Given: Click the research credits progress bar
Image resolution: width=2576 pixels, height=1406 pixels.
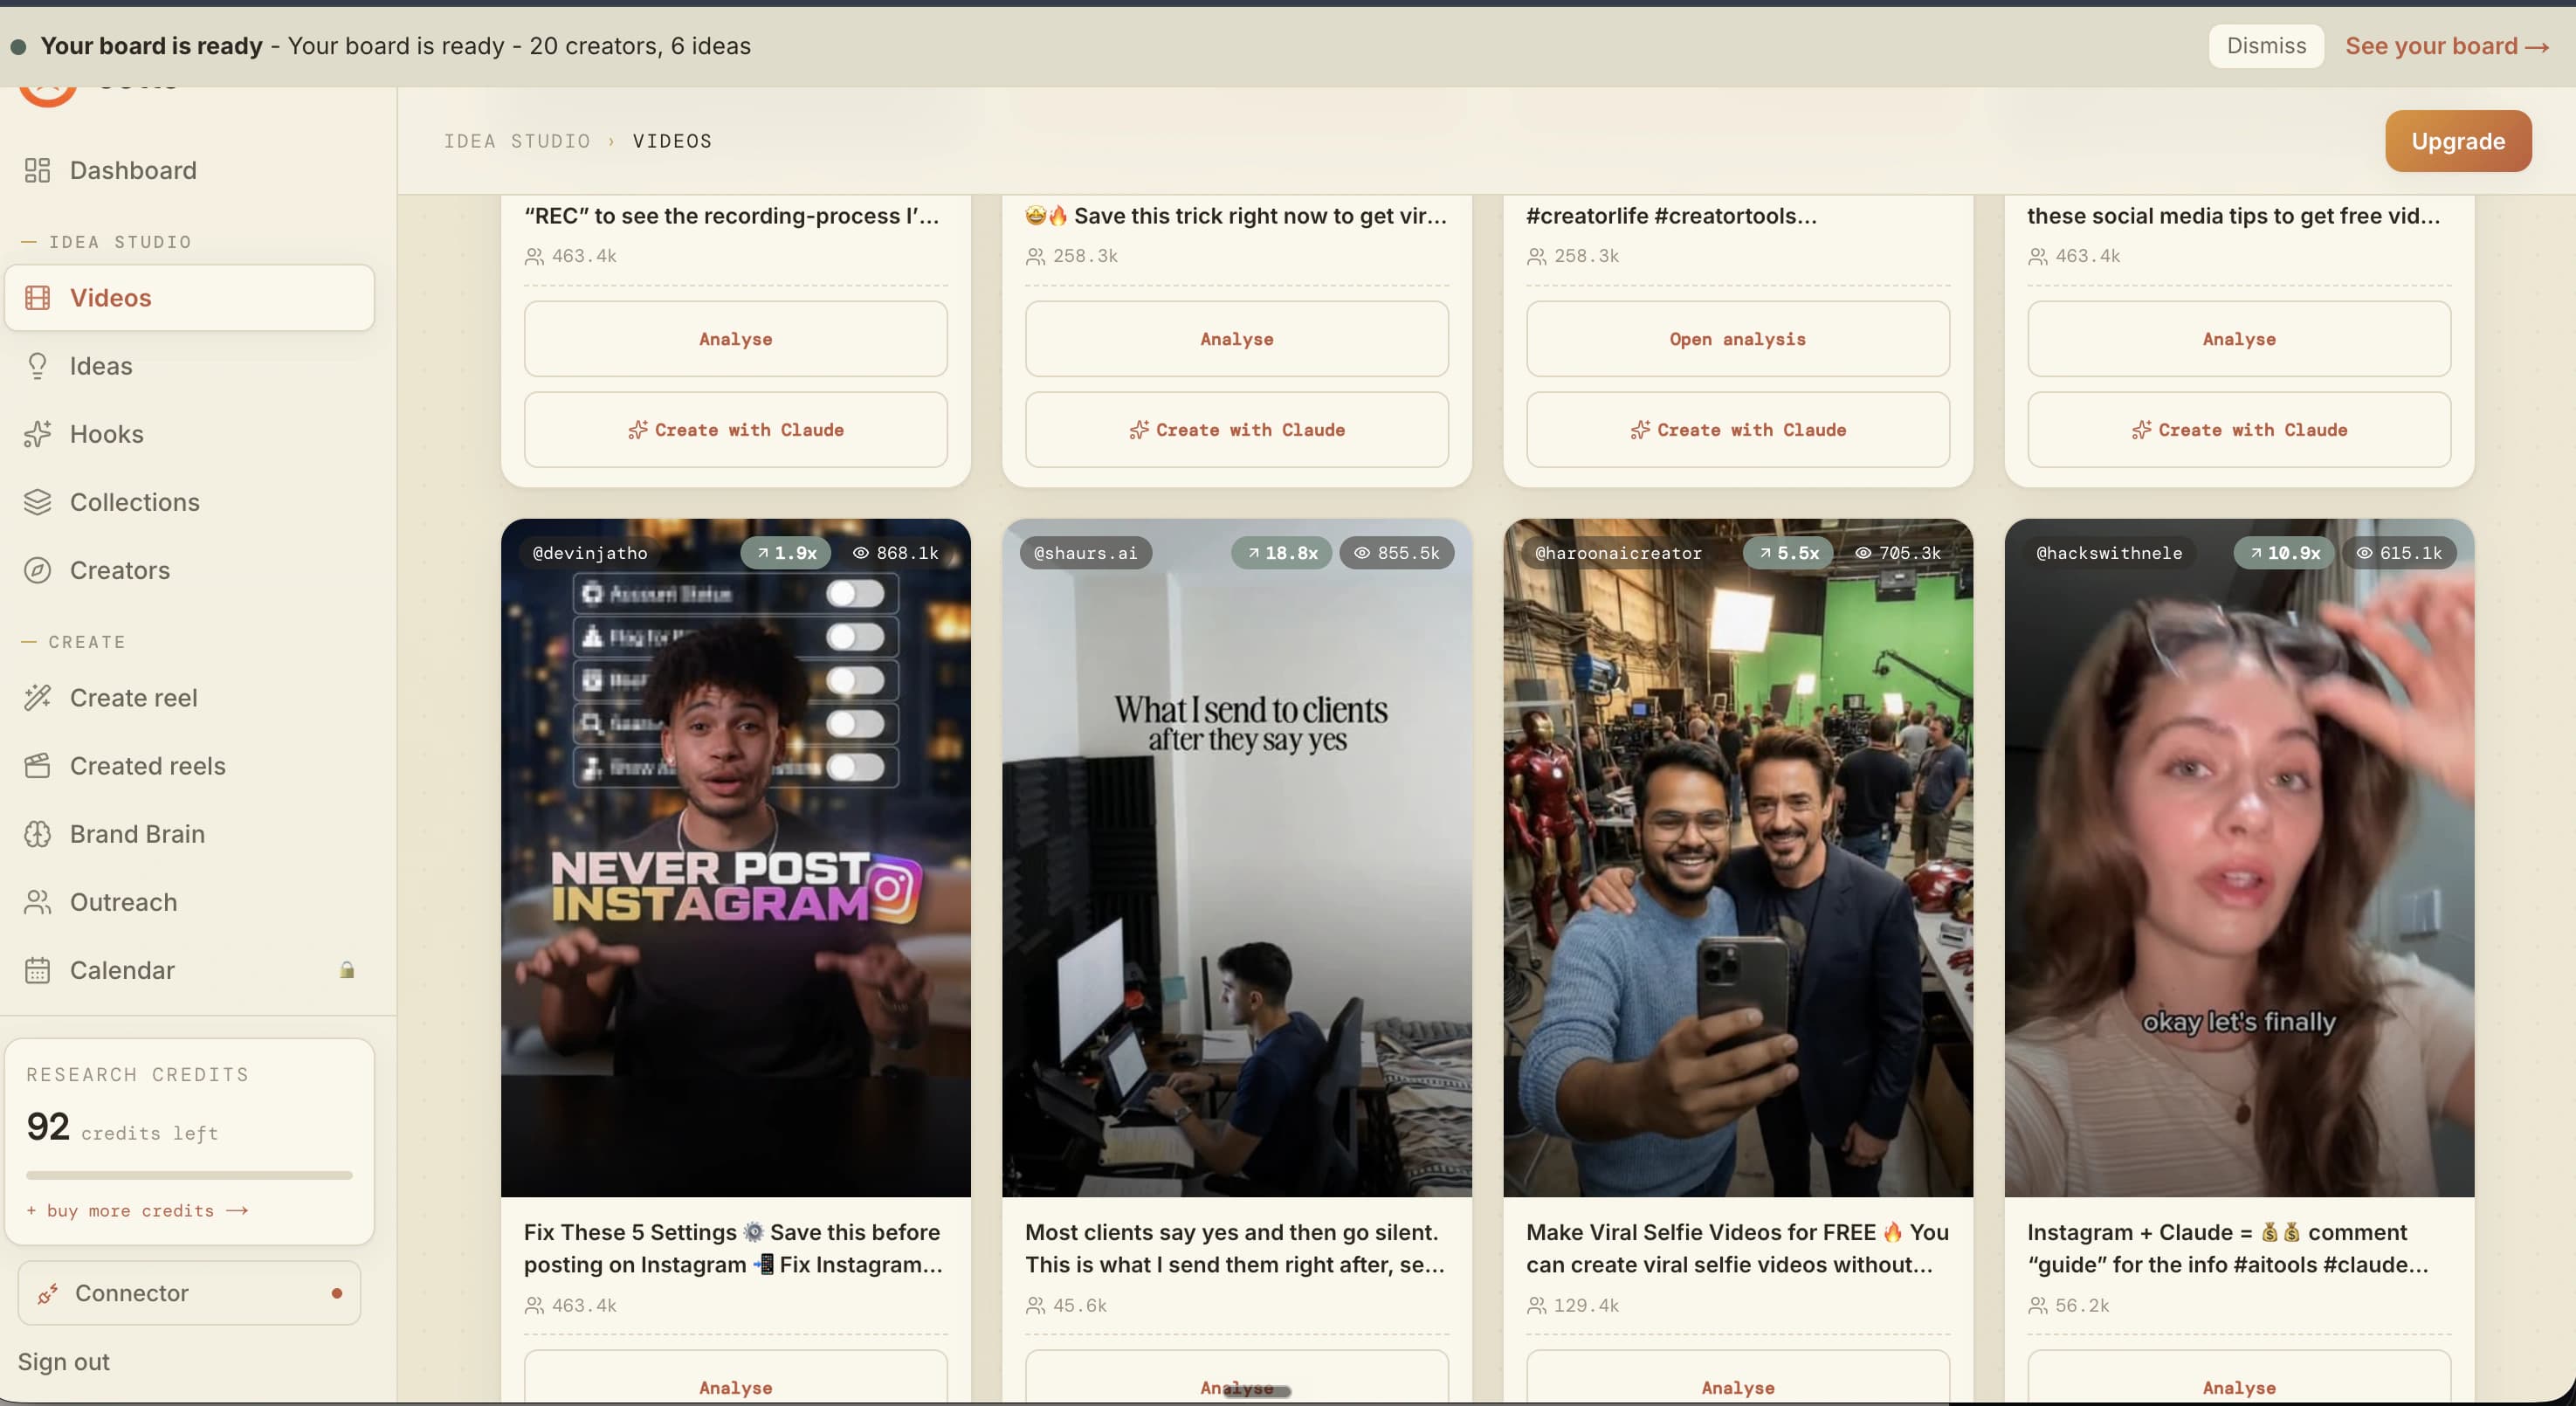Looking at the screenshot, I should pos(189,1175).
